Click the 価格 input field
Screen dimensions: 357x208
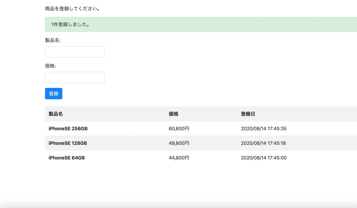click(x=75, y=77)
